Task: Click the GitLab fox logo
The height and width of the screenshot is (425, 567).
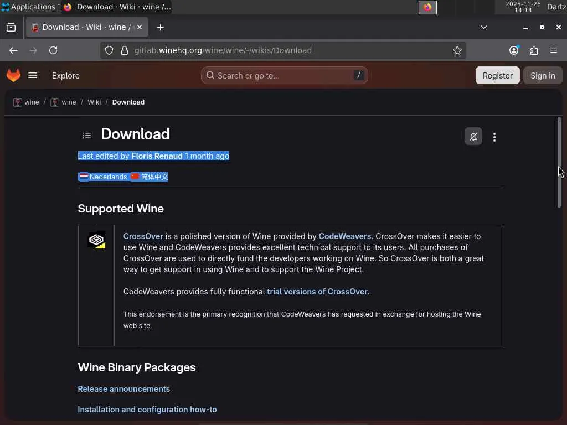Action: point(13,75)
